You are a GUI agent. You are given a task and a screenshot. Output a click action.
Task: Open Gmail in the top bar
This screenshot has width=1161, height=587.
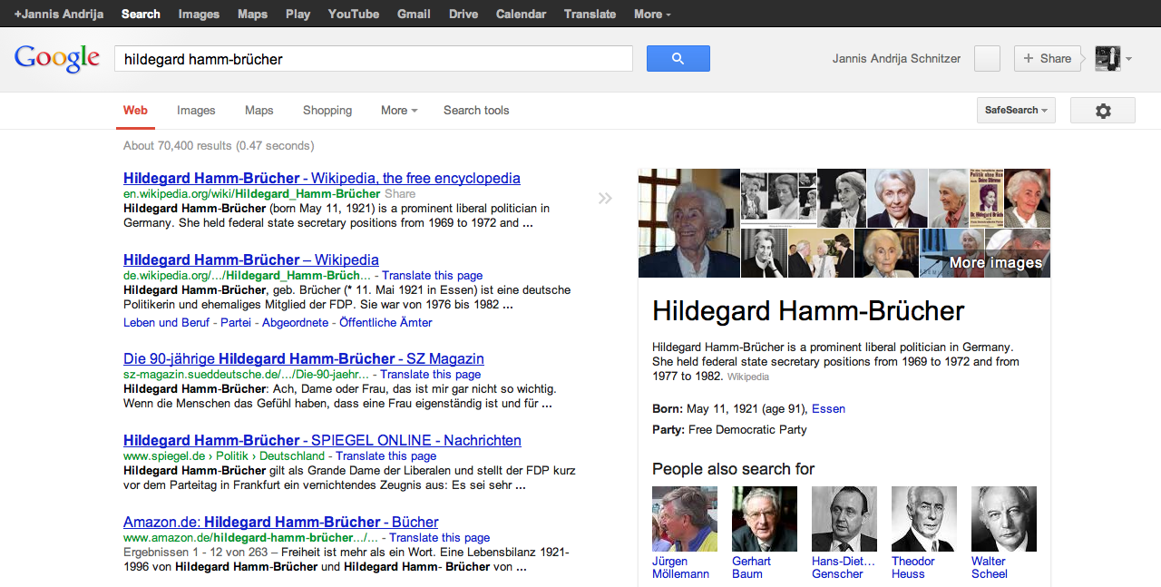[x=414, y=14]
